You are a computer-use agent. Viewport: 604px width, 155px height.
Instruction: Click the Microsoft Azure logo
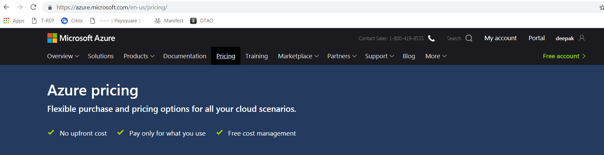click(81, 38)
